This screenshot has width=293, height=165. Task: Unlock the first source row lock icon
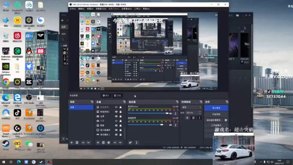(x=120, y=107)
